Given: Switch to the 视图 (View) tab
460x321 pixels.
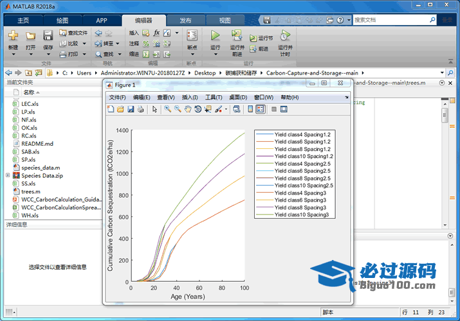Looking at the screenshot, I should [225, 21].
